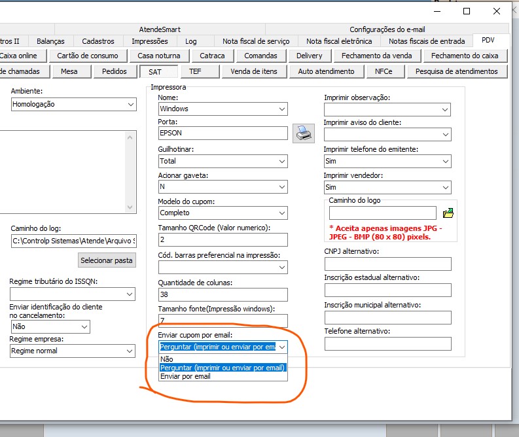Click Inscrição municipal alternativo field

tap(387, 317)
